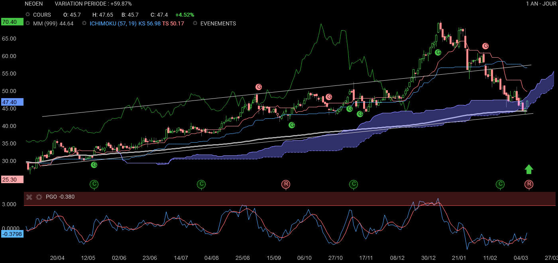Image resolution: width=558 pixels, height=263 pixels.
Task: Click the pink G marker near 27/10
Action: [329, 97]
